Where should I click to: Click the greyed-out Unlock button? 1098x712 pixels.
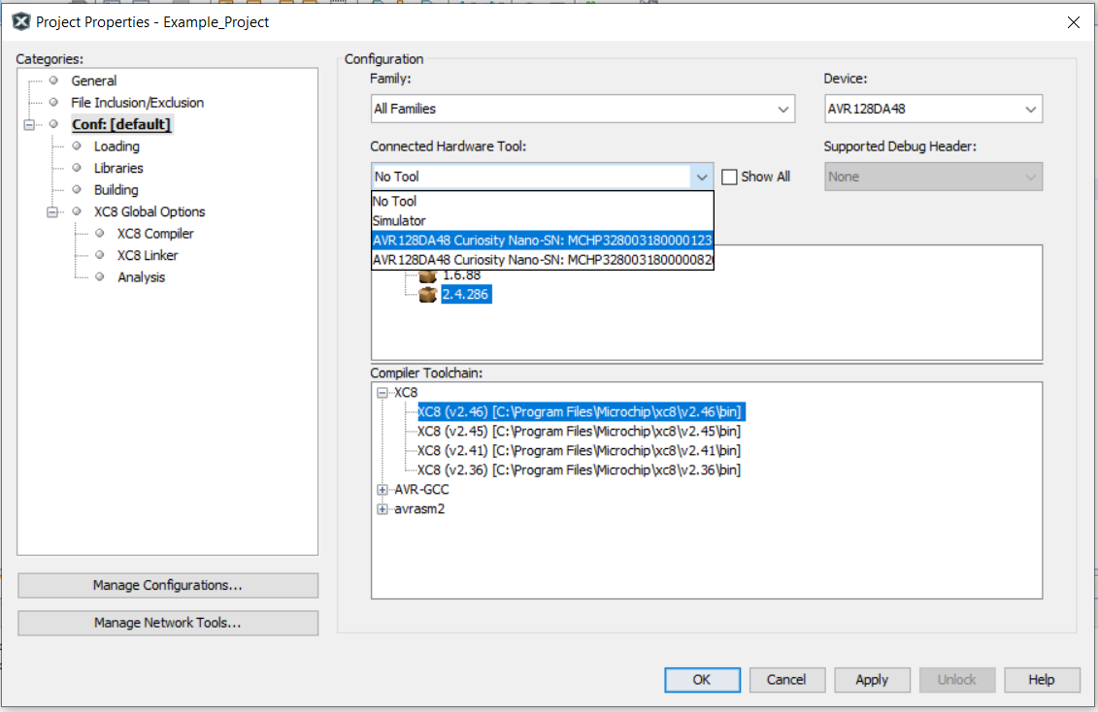tap(956, 680)
